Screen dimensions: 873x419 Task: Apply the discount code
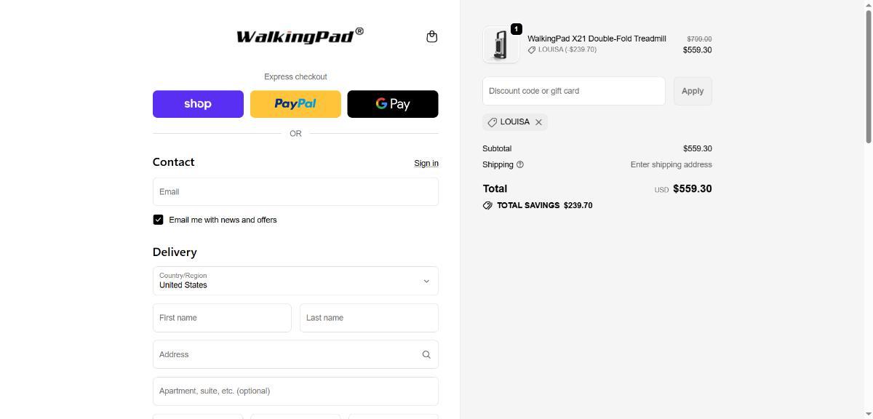[x=693, y=91]
